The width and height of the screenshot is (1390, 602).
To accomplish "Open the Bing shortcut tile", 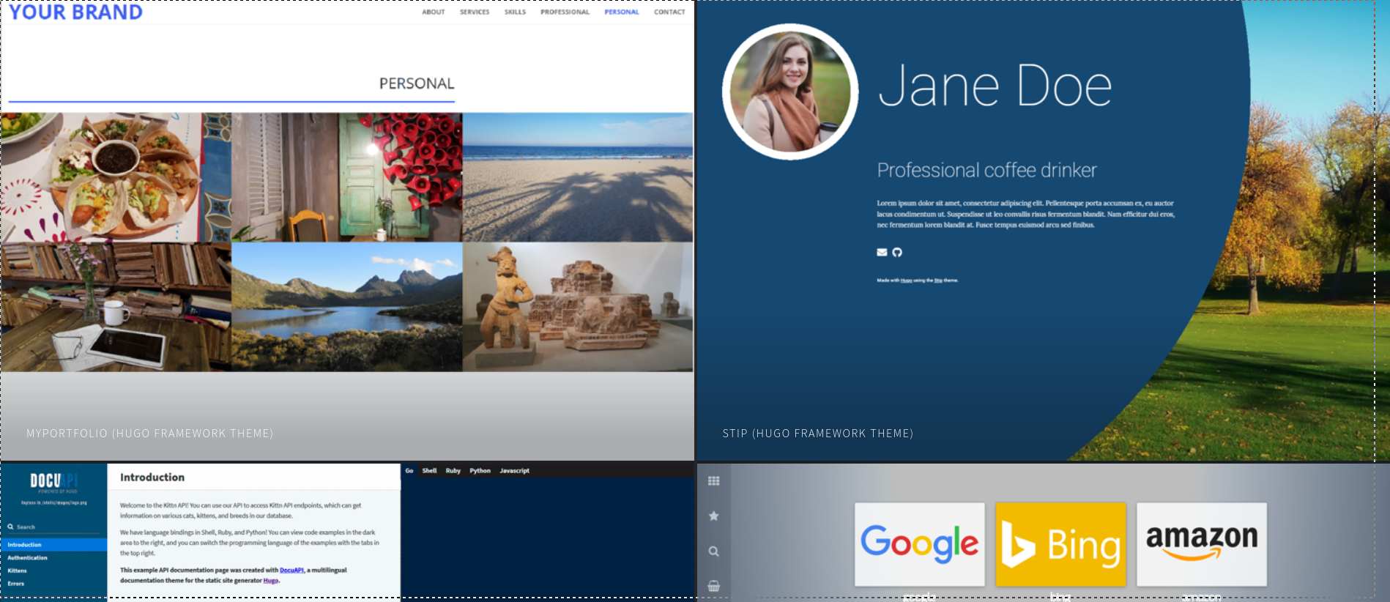I will point(1061,544).
